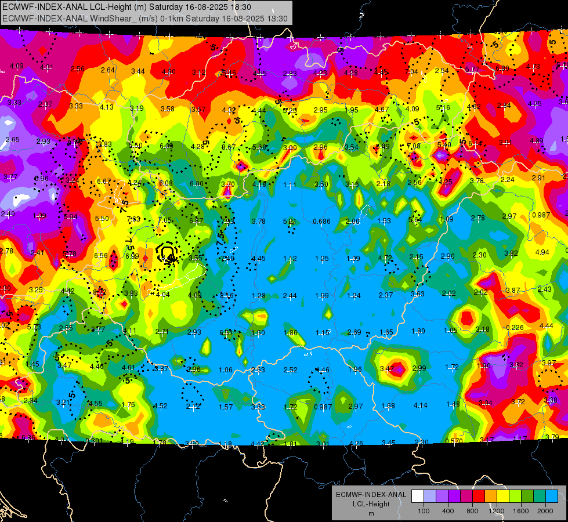
Task: Click the wind shear value 1.80
Action: click(418, 331)
